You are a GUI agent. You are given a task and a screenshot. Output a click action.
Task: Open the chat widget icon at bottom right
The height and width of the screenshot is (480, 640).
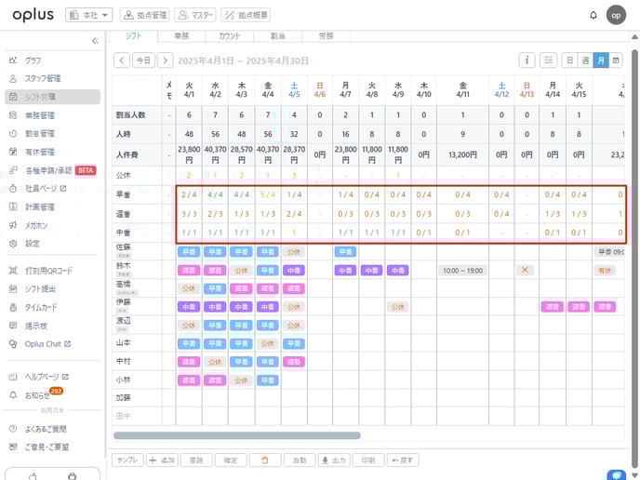615,474
